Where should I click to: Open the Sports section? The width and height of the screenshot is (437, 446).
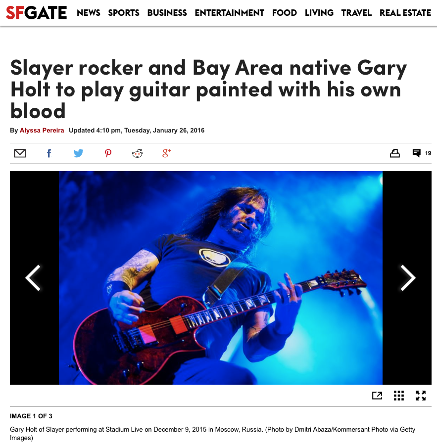click(x=124, y=13)
